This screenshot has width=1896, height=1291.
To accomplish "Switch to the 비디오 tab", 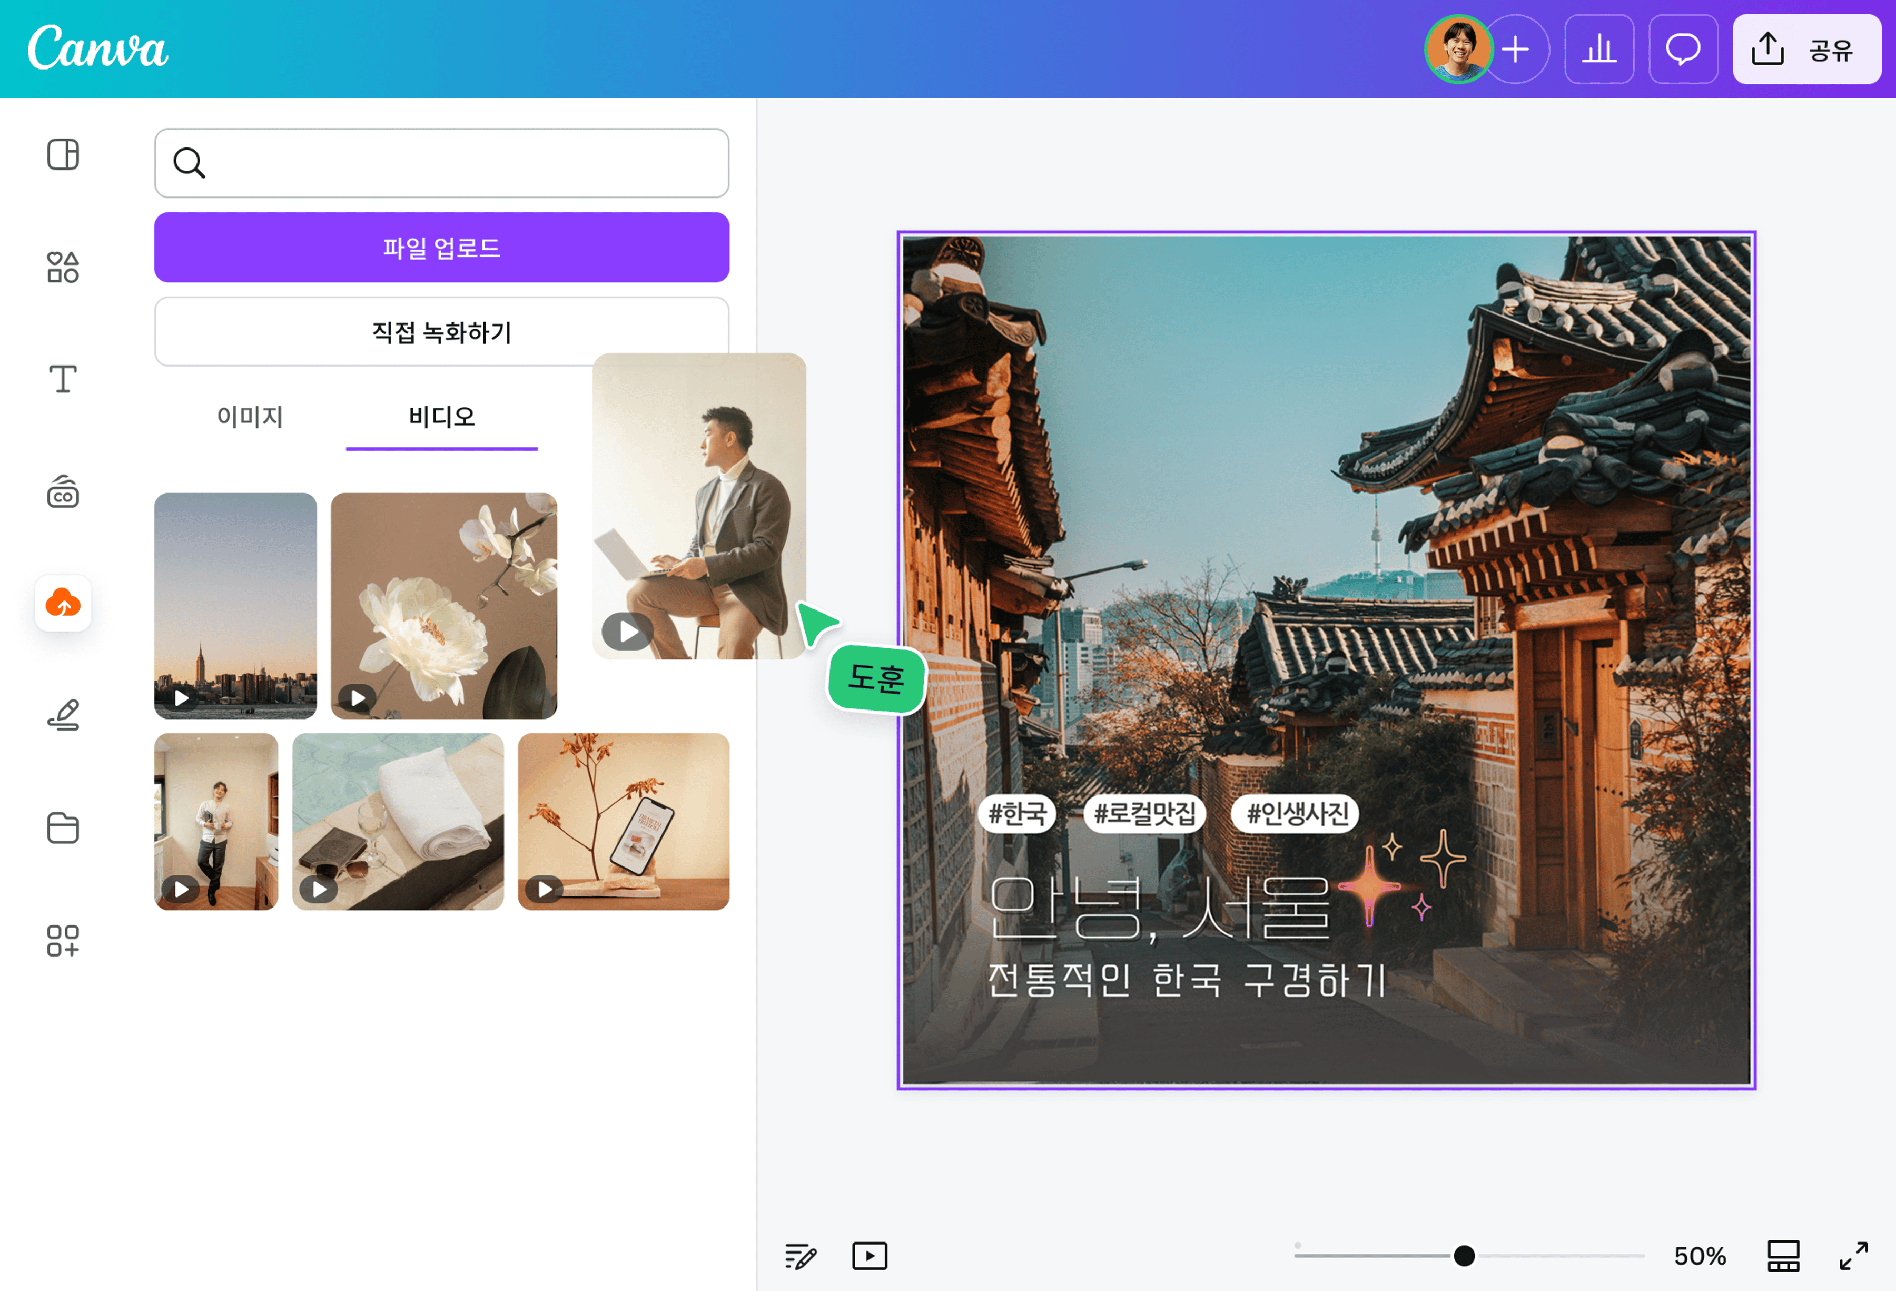I will [x=441, y=417].
